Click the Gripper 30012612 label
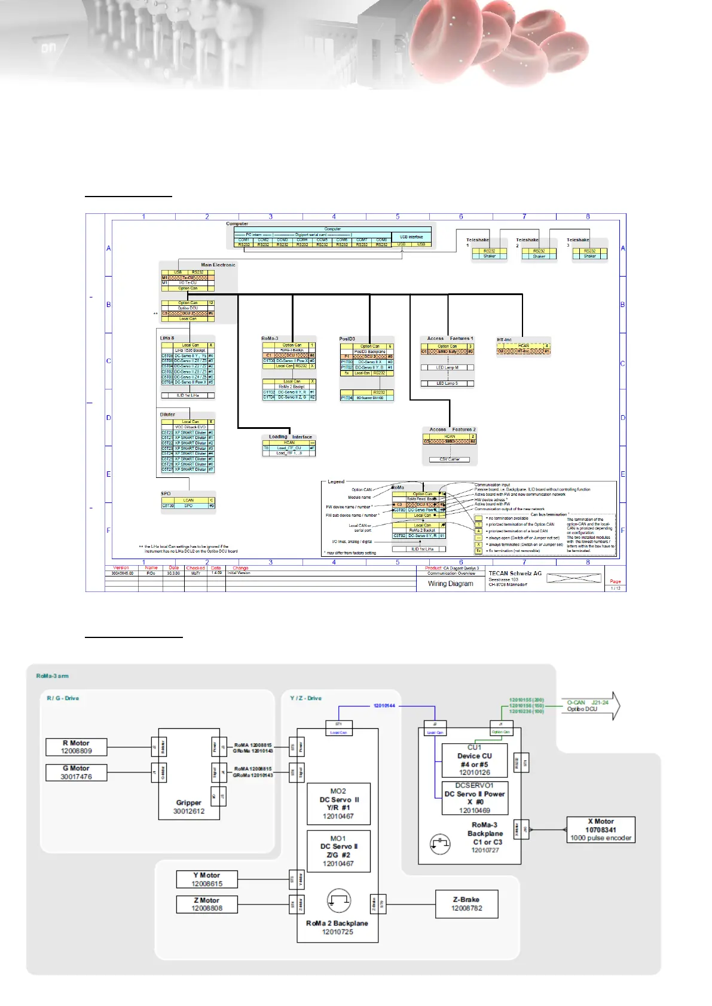This screenshot has height=1006, width=712. pos(189,806)
